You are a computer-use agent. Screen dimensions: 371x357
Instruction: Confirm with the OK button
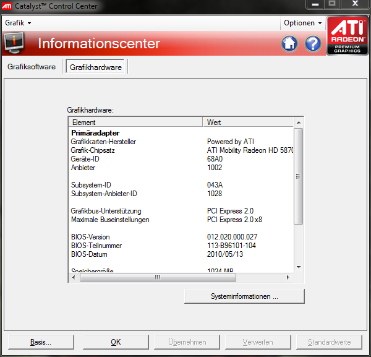coord(116,342)
